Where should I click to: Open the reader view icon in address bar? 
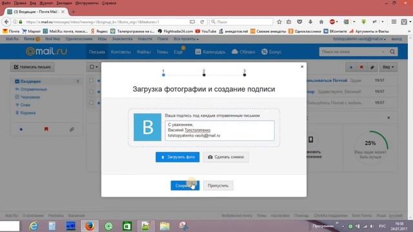tap(192, 22)
